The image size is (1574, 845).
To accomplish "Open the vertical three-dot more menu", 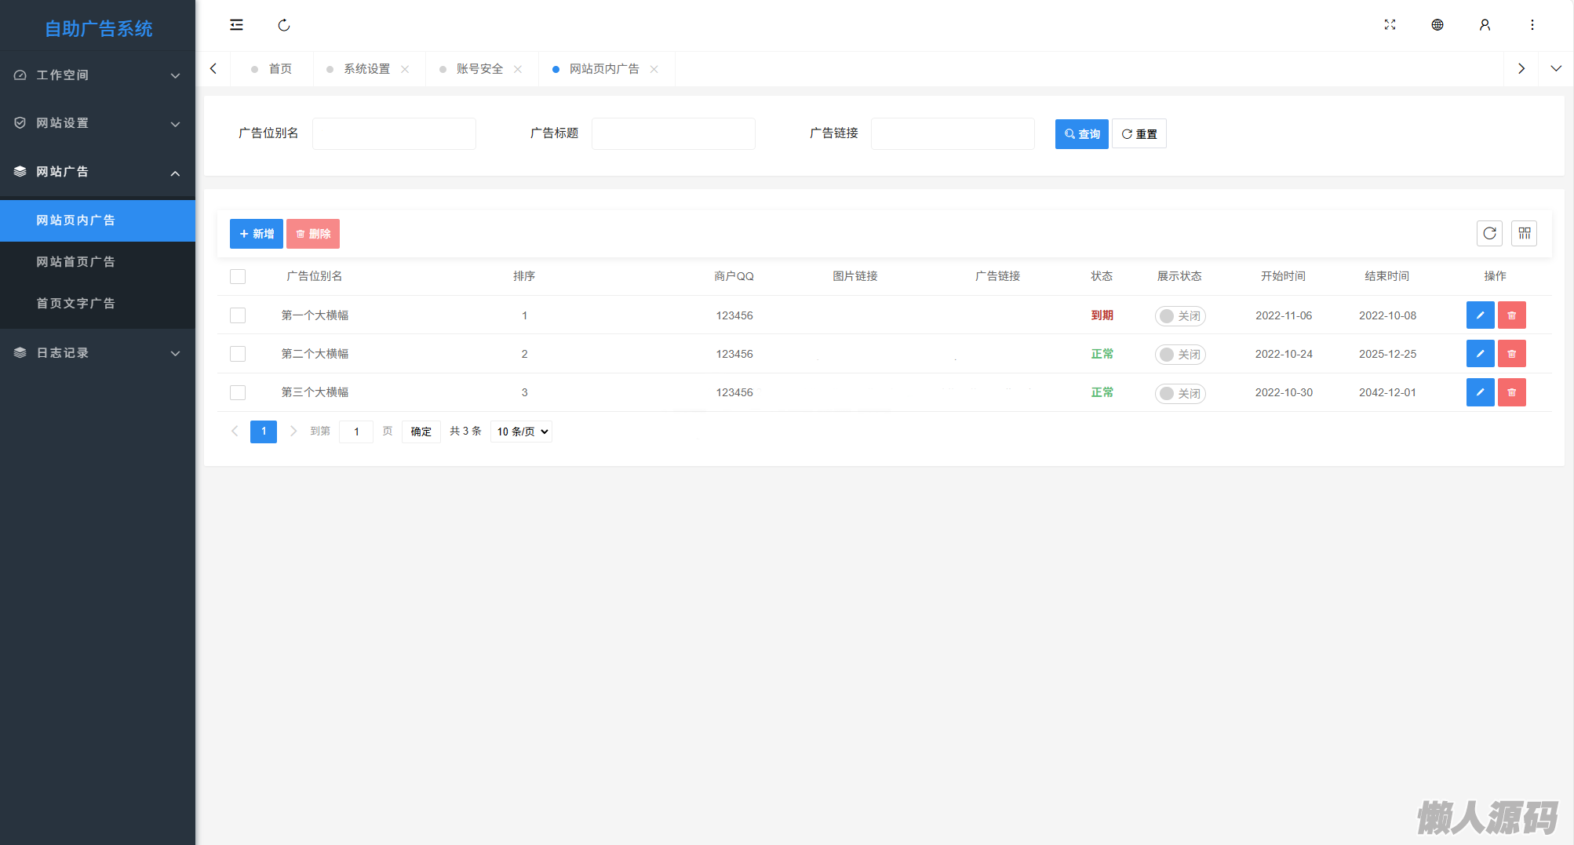I will pyautogui.click(x=1532, y=25).
